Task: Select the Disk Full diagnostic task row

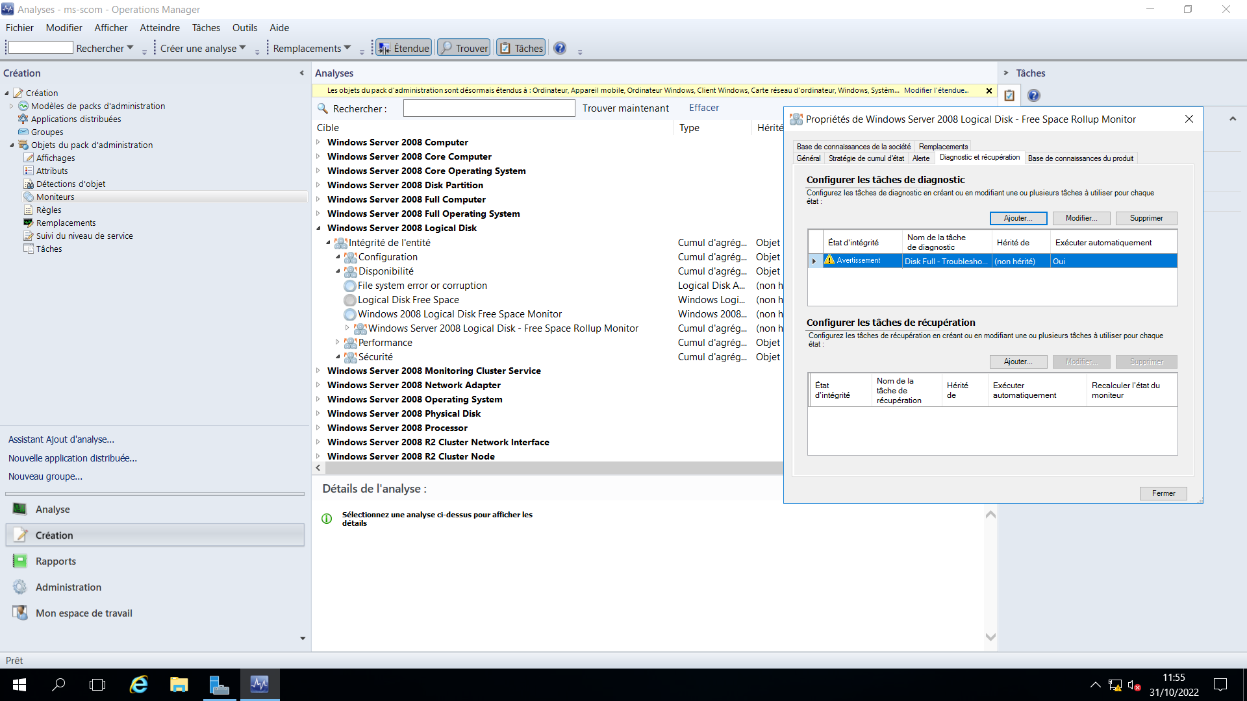Action: (946, 261)
